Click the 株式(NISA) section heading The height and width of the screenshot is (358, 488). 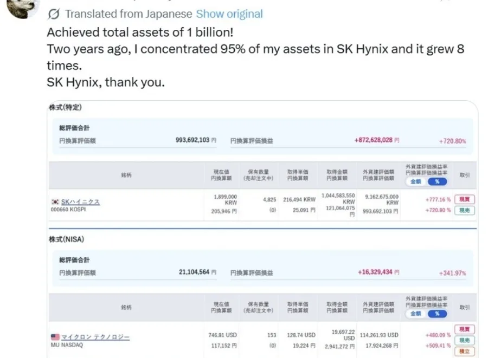pyautogui.click(x=66, y=239)
